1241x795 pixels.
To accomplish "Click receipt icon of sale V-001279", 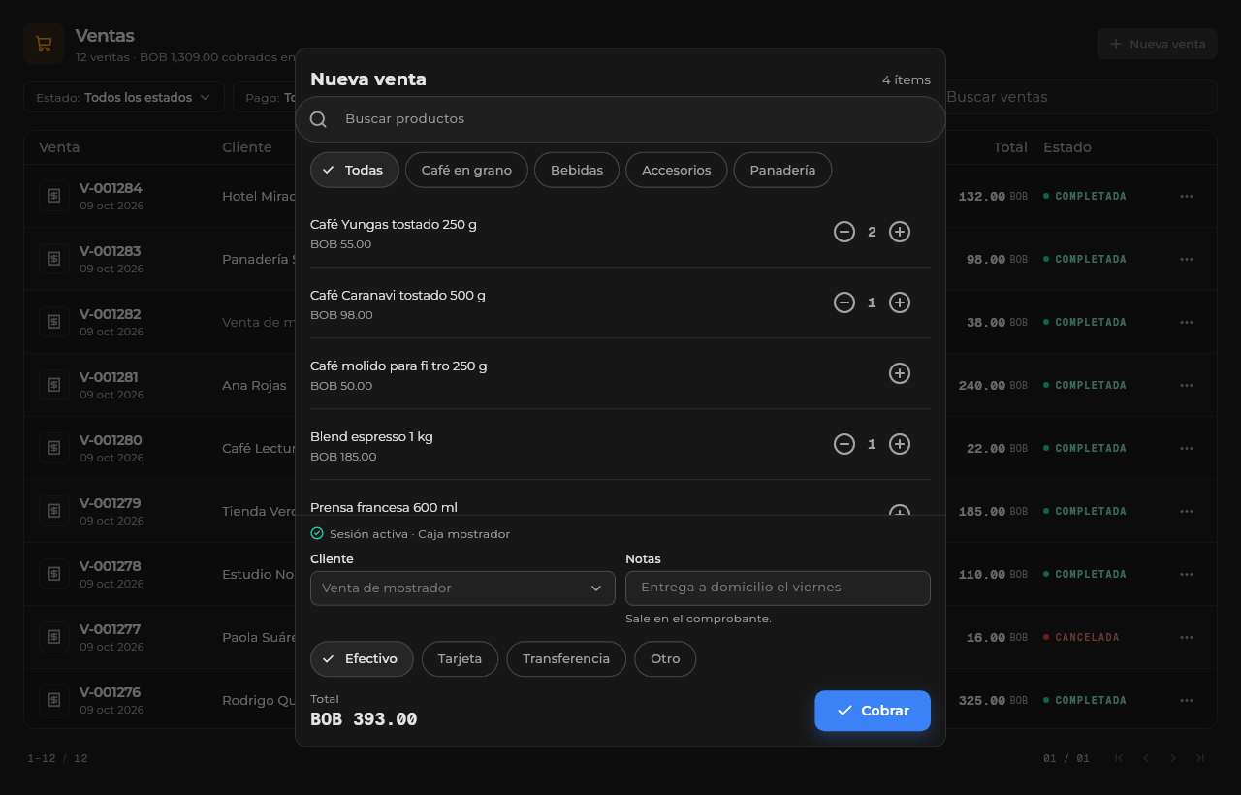I will point(54,511).
